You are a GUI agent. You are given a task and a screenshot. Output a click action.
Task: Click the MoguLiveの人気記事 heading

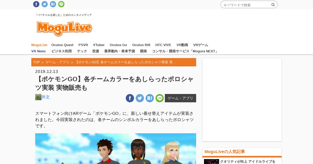point(225,152)
